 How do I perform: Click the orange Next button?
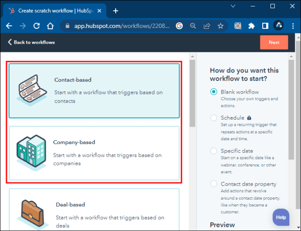274,42
